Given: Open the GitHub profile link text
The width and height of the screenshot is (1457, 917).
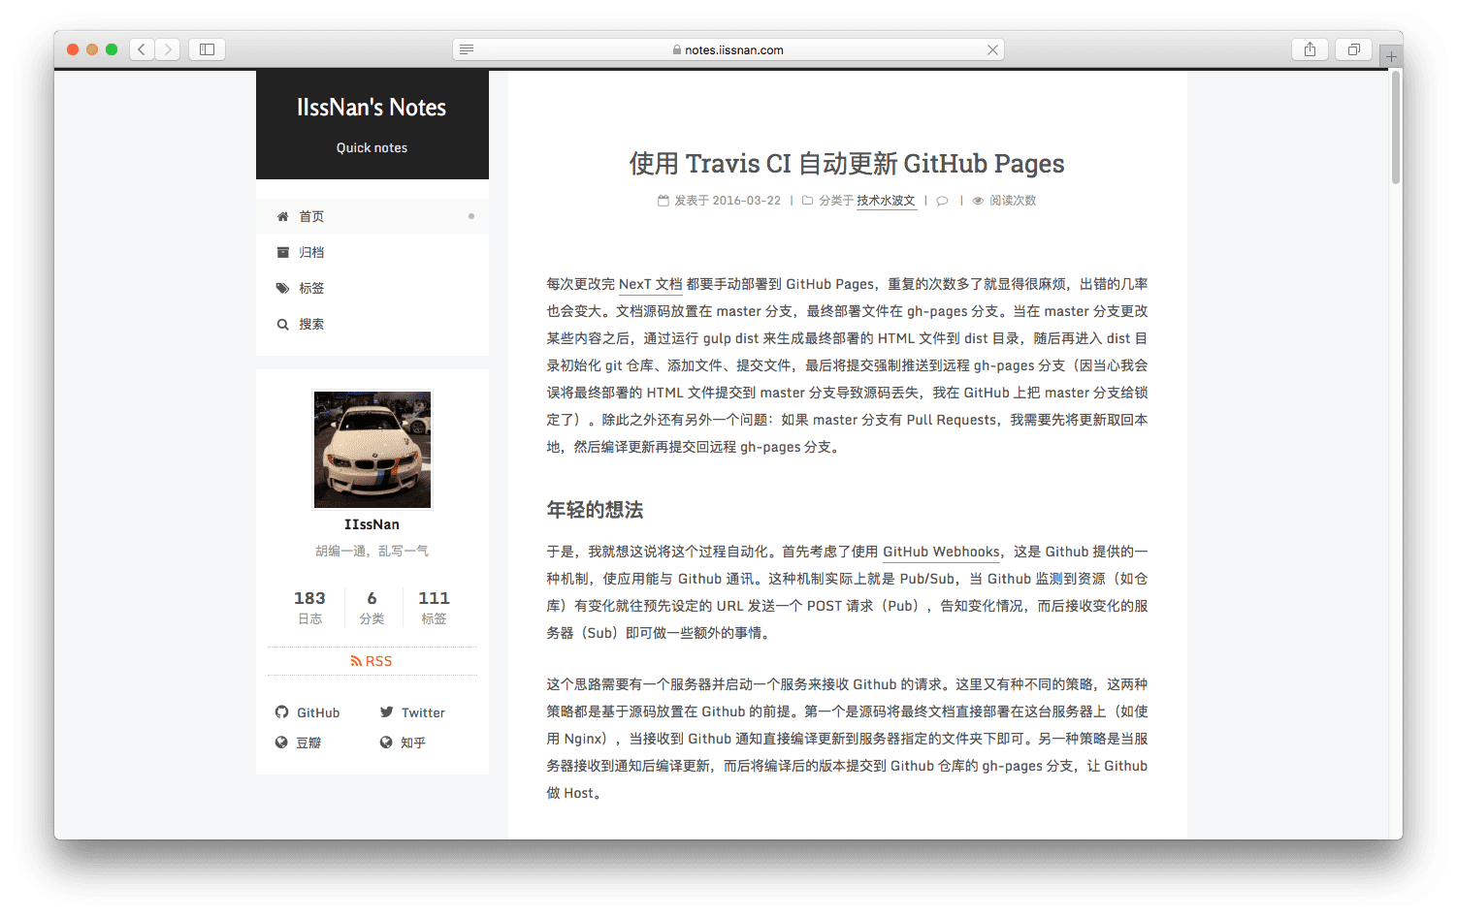Looking at the screenshot, I should [x=318, y=712].
